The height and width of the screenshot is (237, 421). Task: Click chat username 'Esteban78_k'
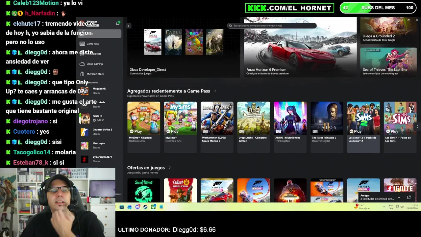tap(31, 163)
